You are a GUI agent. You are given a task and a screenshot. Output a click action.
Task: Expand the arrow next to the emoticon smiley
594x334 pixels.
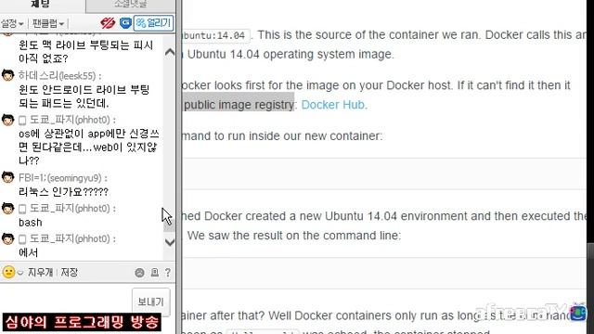(20, 273)
